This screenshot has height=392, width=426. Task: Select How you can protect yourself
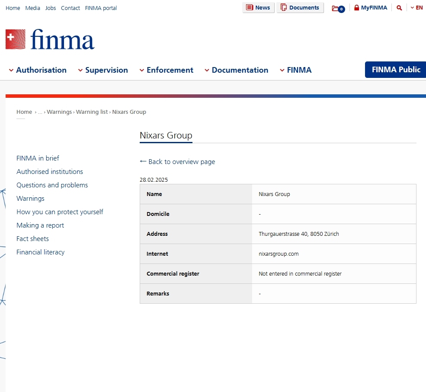60,212
